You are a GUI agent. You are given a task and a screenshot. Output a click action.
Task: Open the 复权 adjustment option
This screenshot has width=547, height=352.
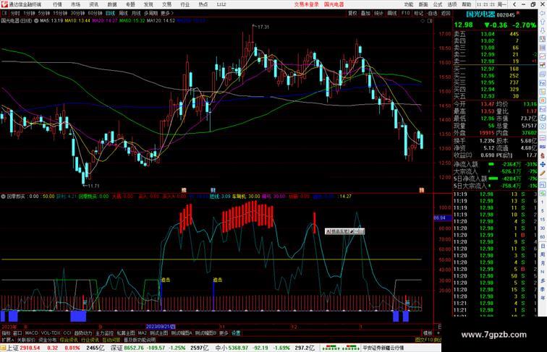(352, 13)
